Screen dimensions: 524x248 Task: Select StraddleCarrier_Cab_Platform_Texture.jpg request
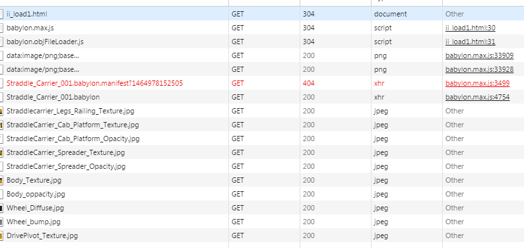(262, 125)
